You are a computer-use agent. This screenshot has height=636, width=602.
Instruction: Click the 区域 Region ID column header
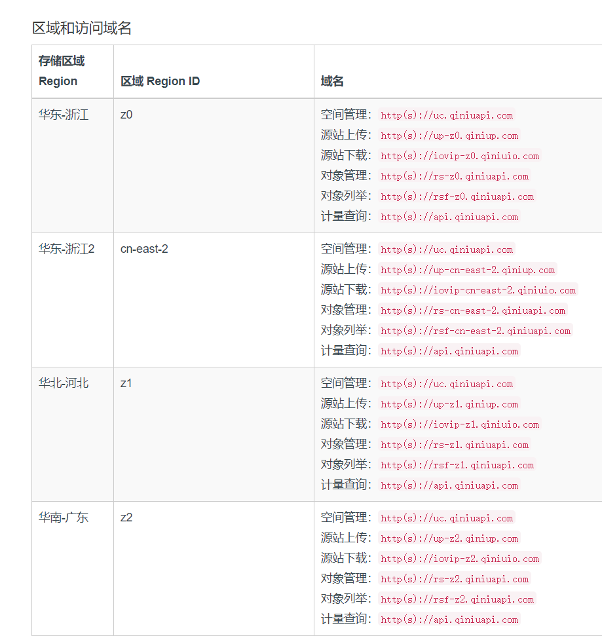(160, 81)
